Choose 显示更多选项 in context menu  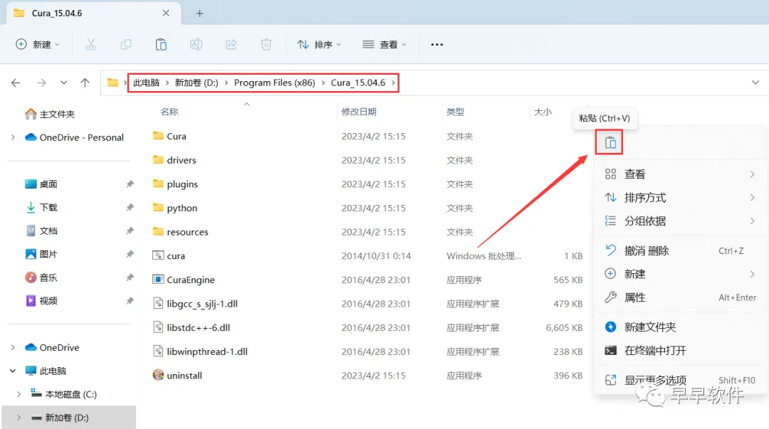(x=680, y=380)
